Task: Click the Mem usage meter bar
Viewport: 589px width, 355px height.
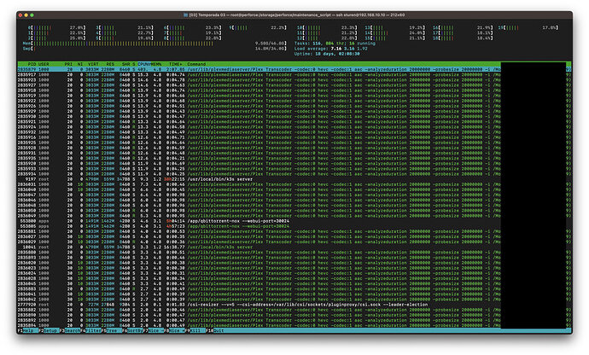Action: click(x=155, y=44)
